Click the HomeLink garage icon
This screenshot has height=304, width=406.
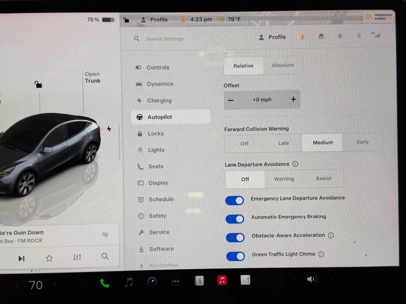click(321, 37)
